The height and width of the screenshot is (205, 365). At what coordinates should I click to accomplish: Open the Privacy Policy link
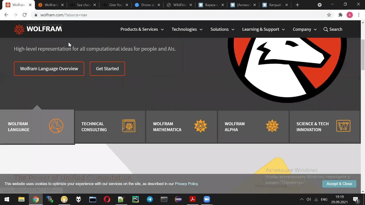pyautogui.click(x=186, y=184)
